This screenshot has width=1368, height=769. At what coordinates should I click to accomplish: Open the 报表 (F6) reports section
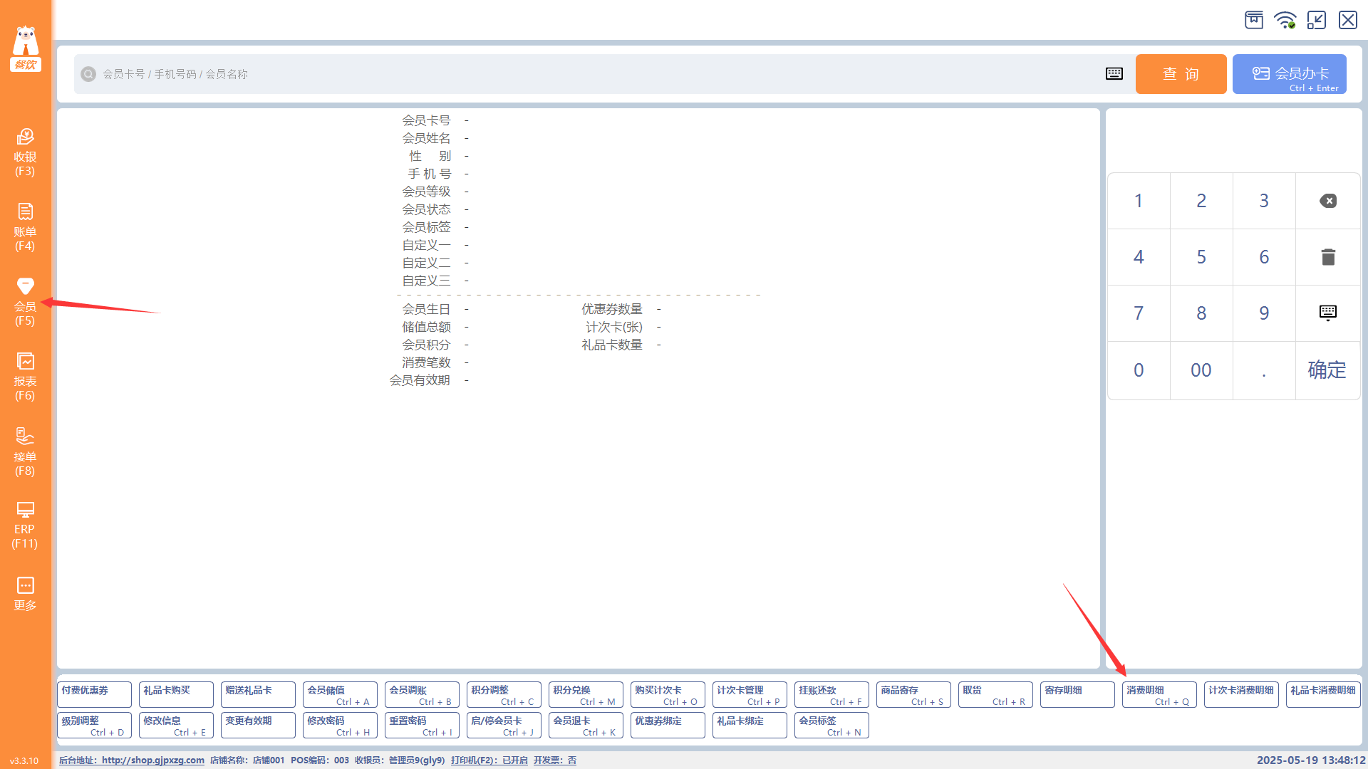pos(25,377)
